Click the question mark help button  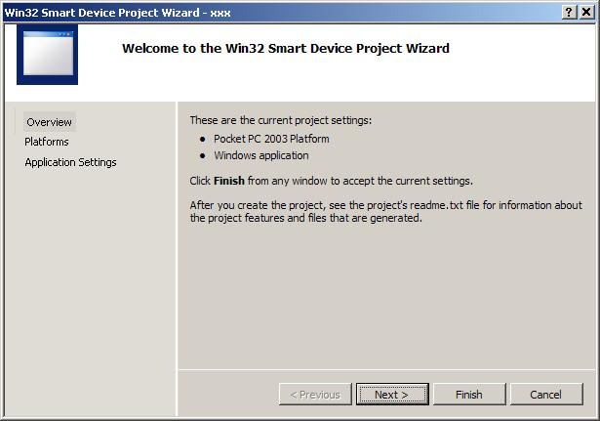569,12
